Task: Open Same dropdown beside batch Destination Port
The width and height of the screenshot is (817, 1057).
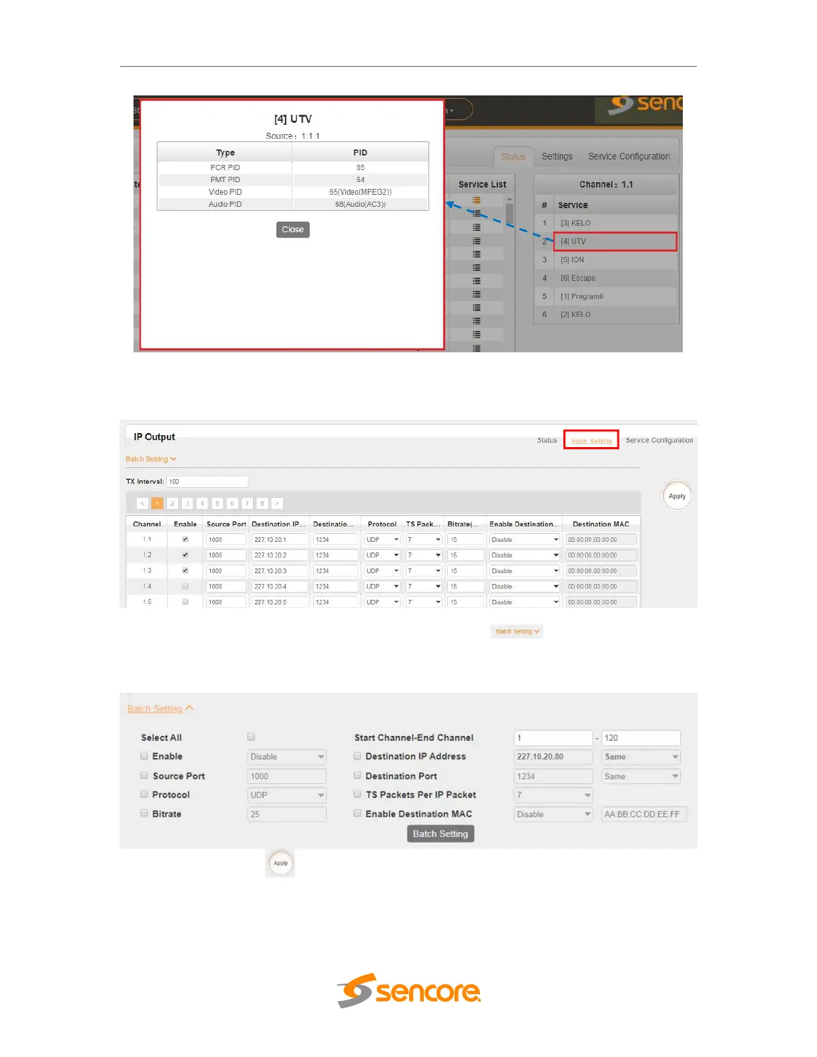Action: pyautogui.click(x=641, y=776)
